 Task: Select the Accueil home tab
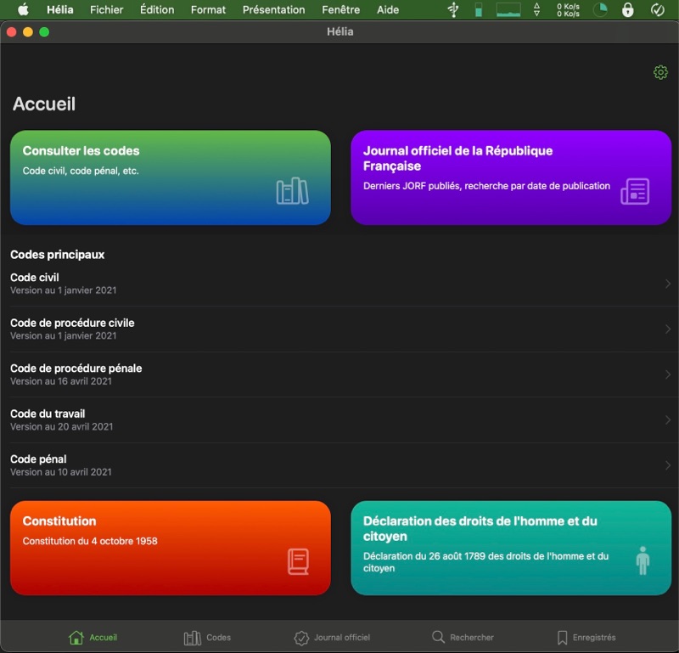tap(93, 637)
